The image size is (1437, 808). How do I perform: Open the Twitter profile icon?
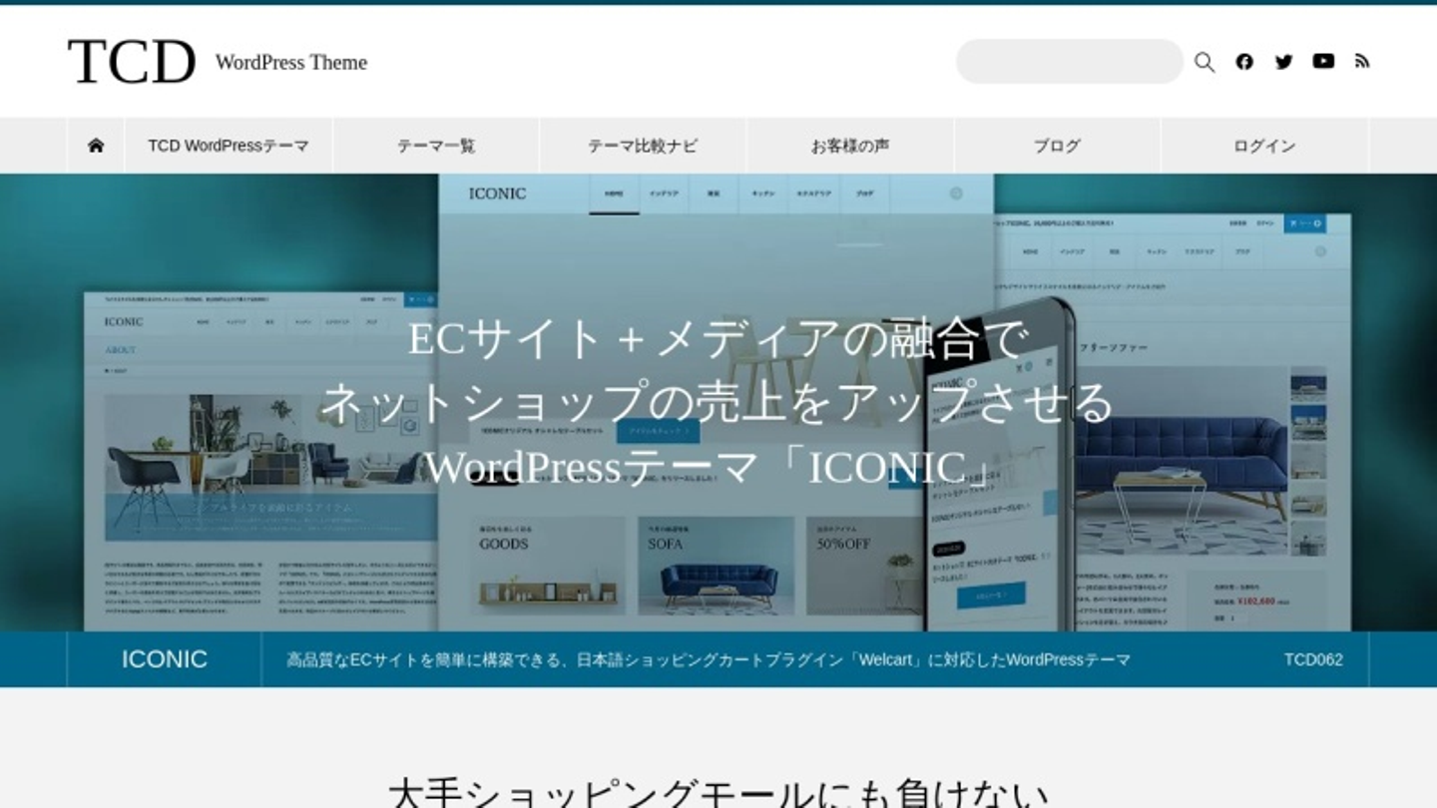(x=1284, y=62)
